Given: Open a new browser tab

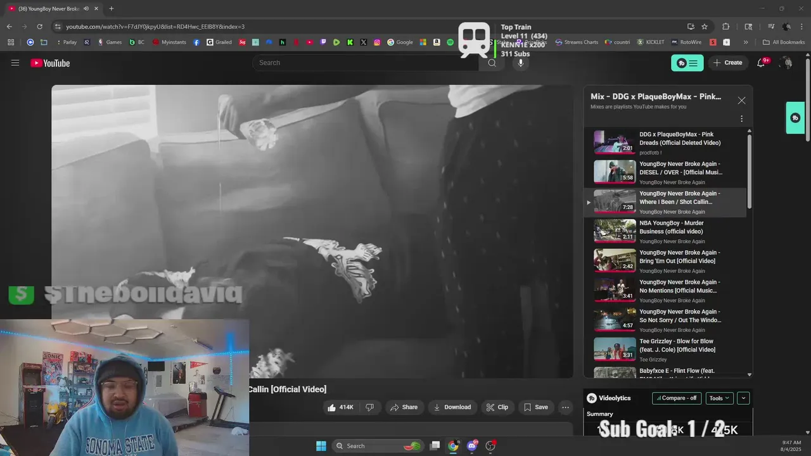Looking at the screenshot, I should [111, 8].
